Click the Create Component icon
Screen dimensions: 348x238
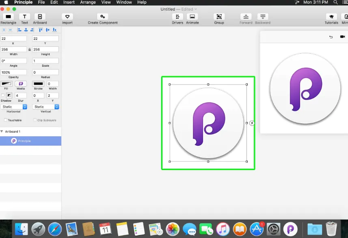[x=103, y=17]
